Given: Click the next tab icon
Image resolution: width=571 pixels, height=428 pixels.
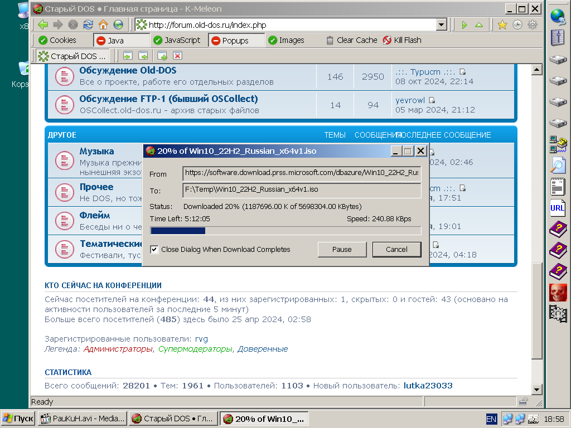Looking at the screenshot, I should 143,56.
